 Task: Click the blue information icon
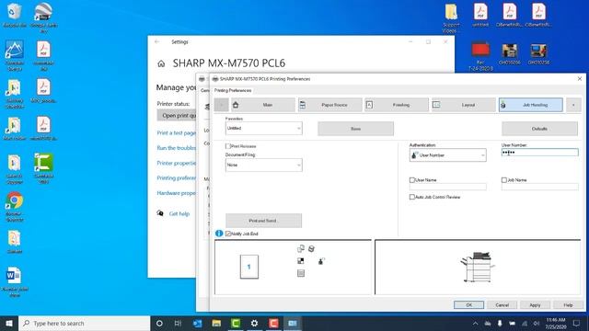(219, 234)
